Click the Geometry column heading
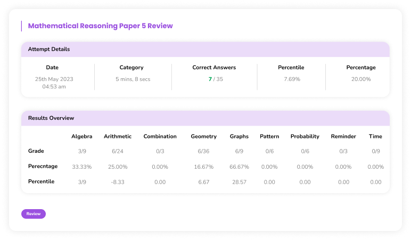411x240 pixels. click(x=203, y=137)
